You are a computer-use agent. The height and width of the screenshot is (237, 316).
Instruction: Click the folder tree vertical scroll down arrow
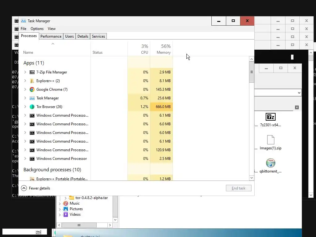pyautogui.click(x=115, y=220)
